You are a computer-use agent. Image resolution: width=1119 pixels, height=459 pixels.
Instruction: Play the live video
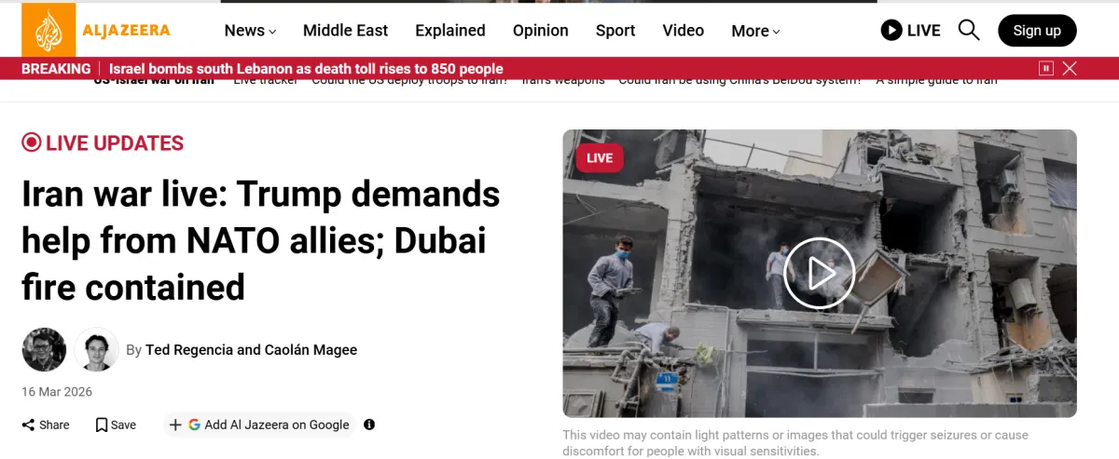pyautogui.click(x=820, y=273)
